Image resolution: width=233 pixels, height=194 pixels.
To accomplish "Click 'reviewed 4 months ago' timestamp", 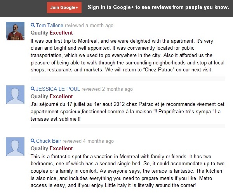I will tap(88, 141).
